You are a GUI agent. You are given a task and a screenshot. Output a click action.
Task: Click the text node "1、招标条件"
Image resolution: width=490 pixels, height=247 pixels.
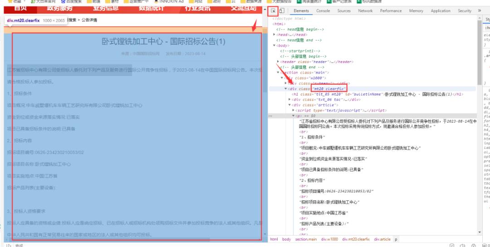point(313,137)
